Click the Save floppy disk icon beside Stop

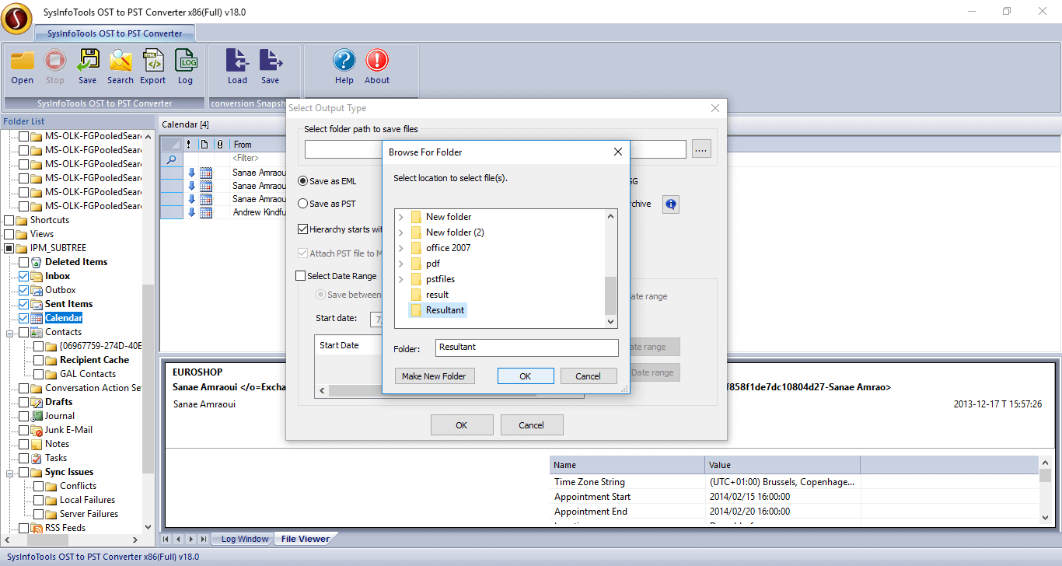[88, 61]
